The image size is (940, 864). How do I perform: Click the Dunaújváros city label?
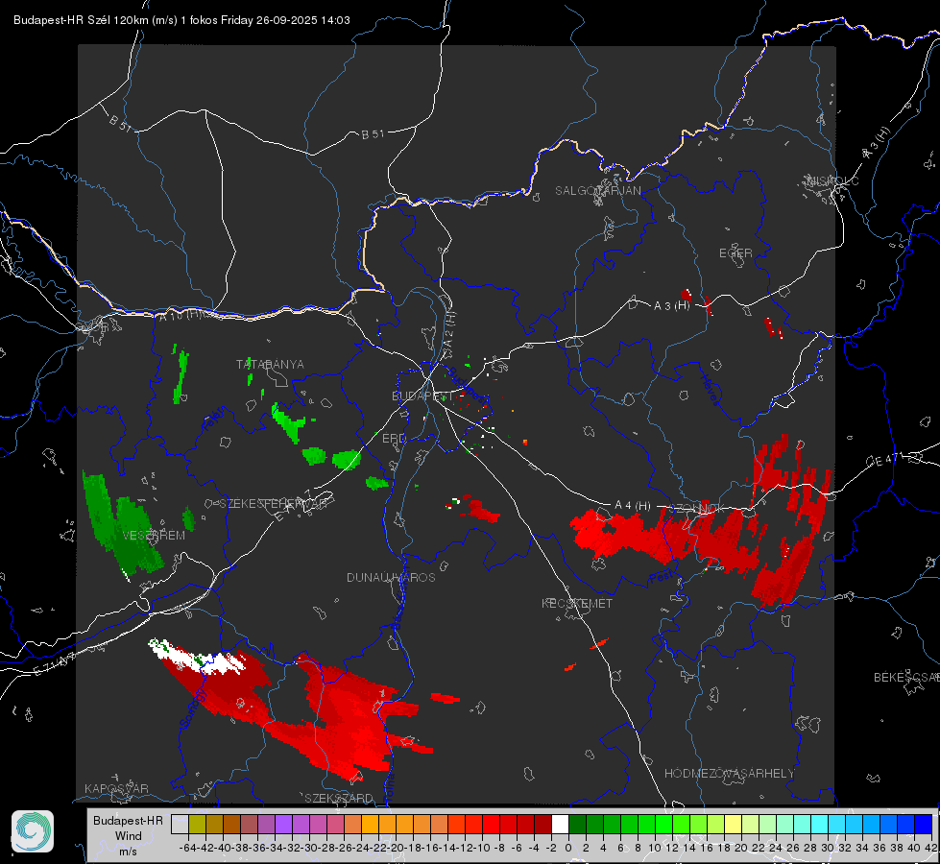pyautogui.click(x=391, y=577)
